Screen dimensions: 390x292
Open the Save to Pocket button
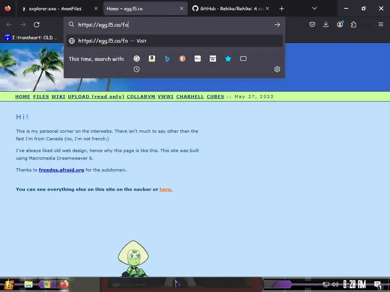(x=312, y=24)
